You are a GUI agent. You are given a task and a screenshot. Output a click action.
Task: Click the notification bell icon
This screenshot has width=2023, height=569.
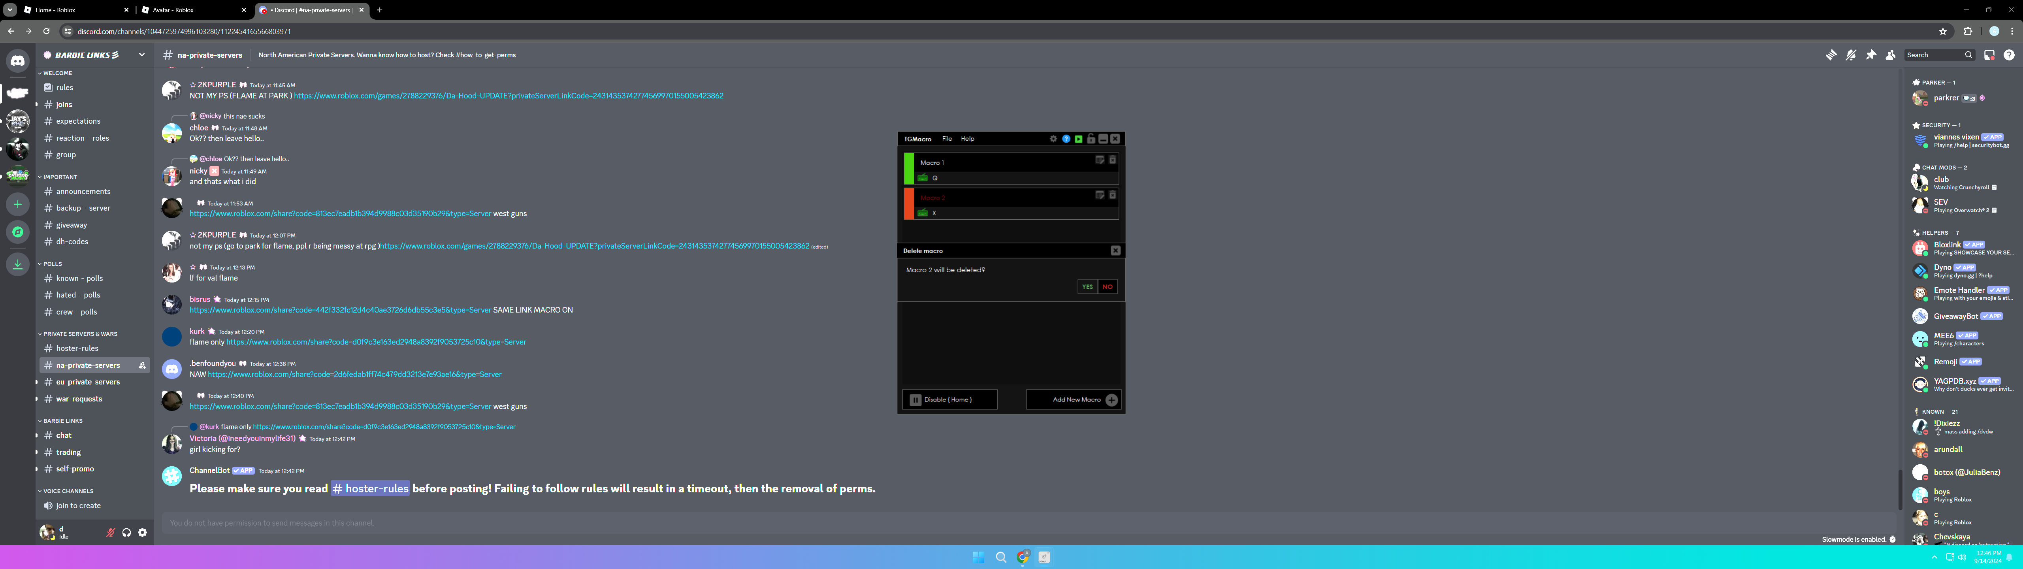click(1851, 55)
